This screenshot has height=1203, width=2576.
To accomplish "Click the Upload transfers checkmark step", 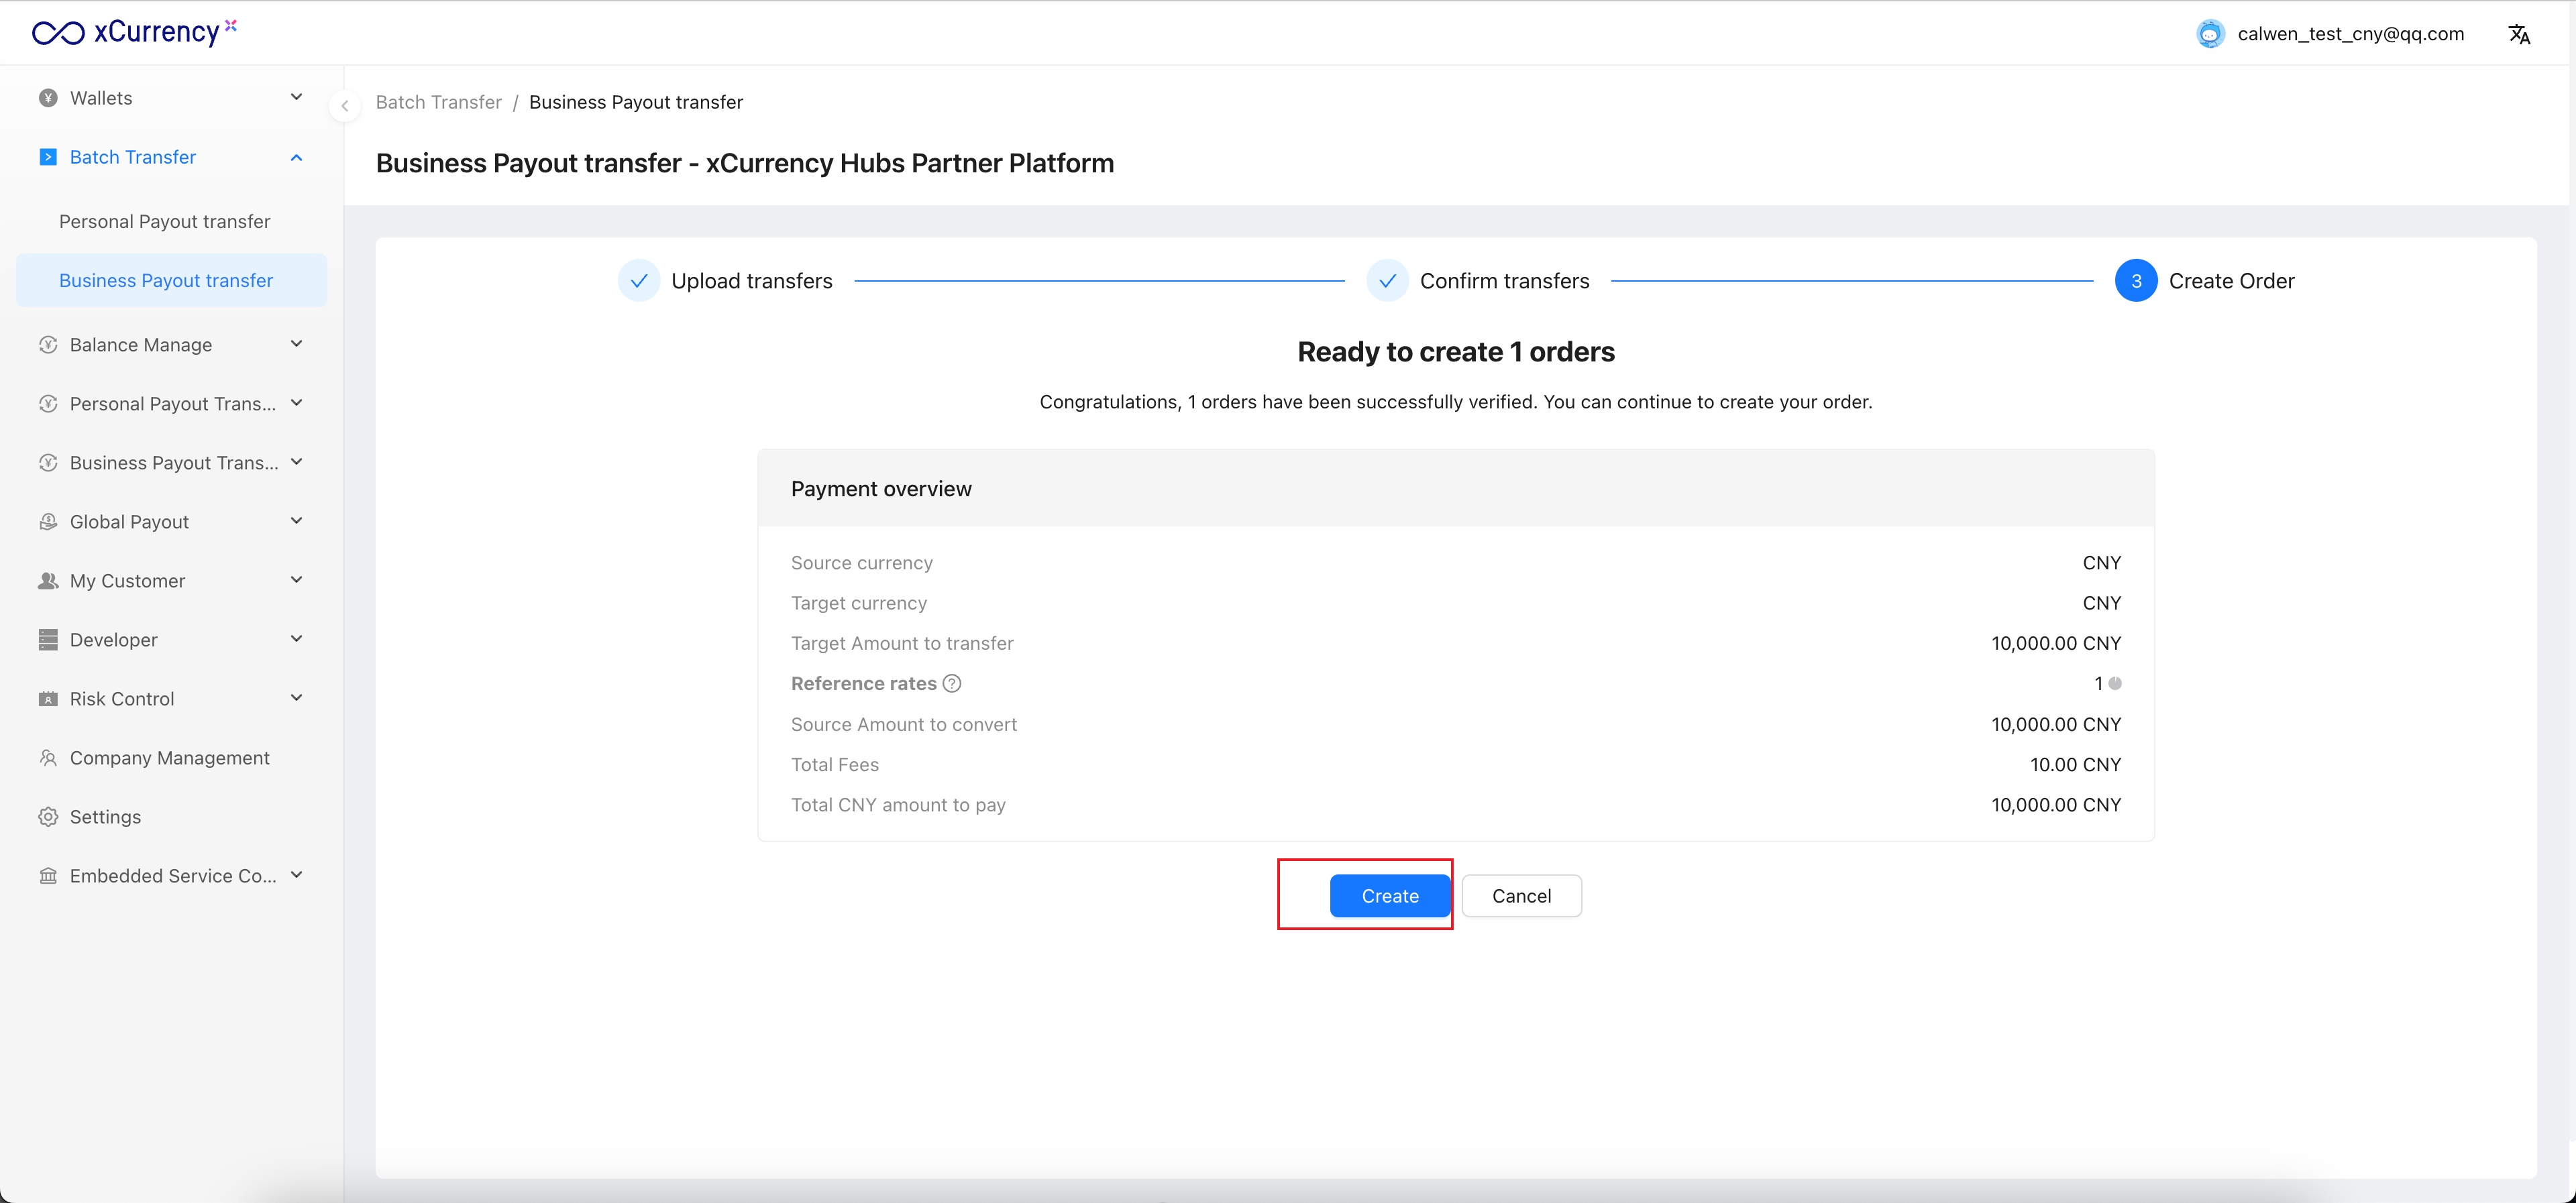I will coord(639,281).
